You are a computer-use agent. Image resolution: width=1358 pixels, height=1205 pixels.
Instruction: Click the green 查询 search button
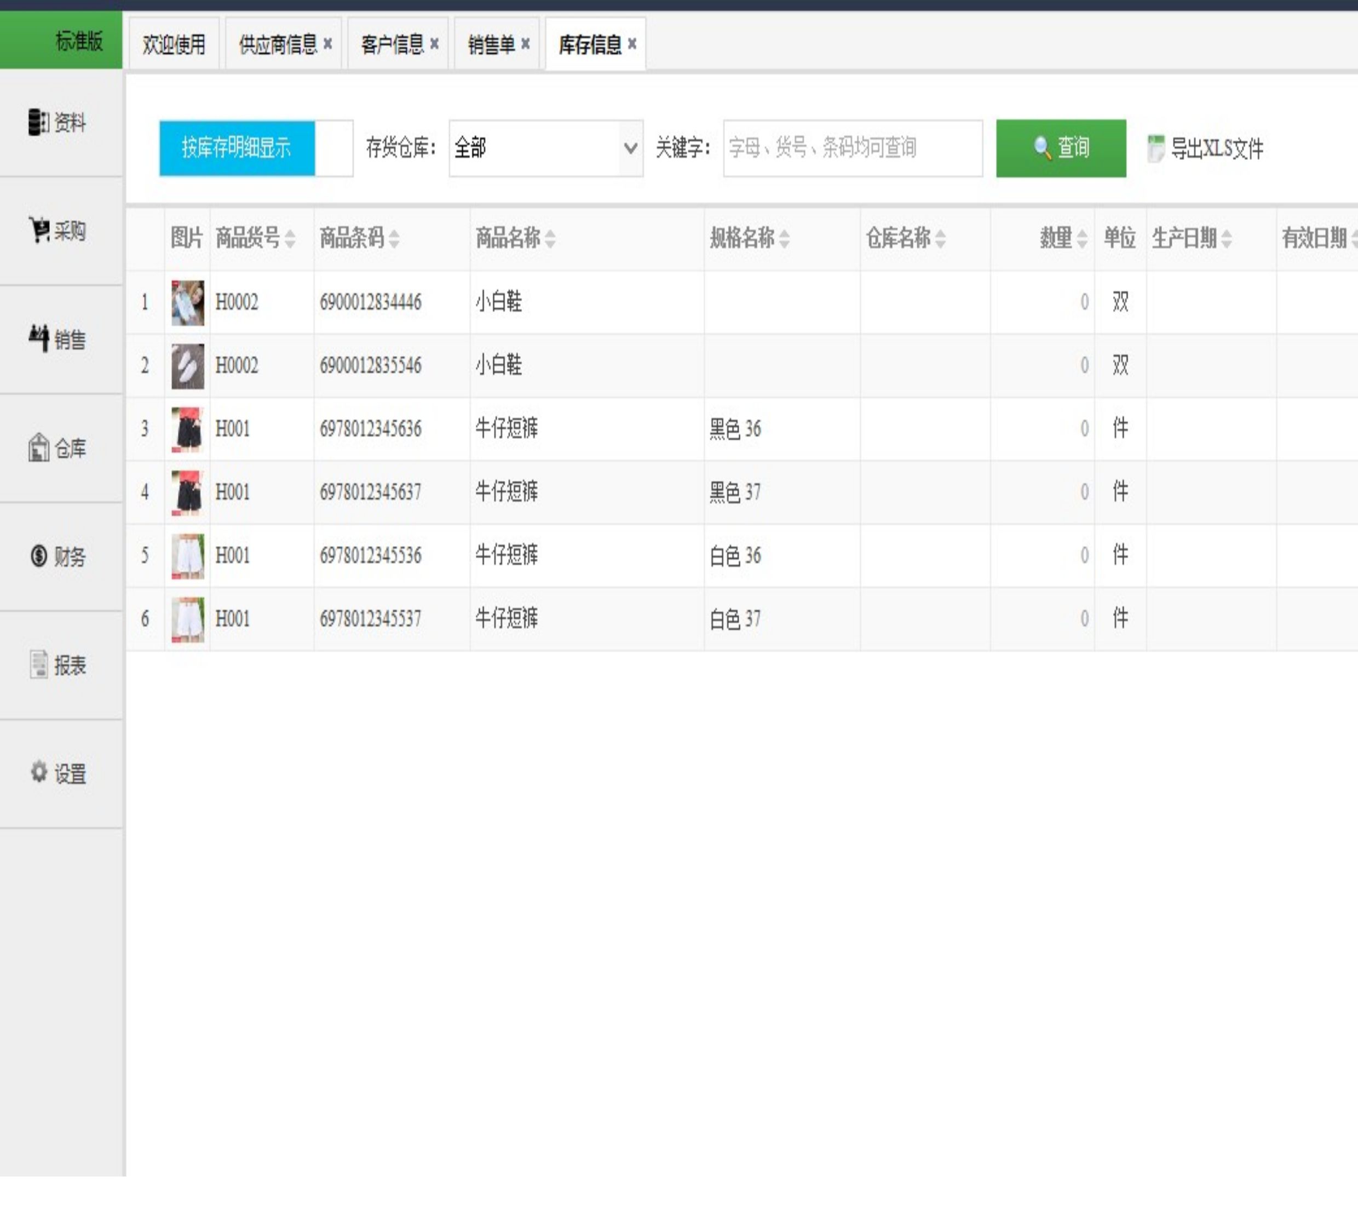click(x=1061, y=148)
